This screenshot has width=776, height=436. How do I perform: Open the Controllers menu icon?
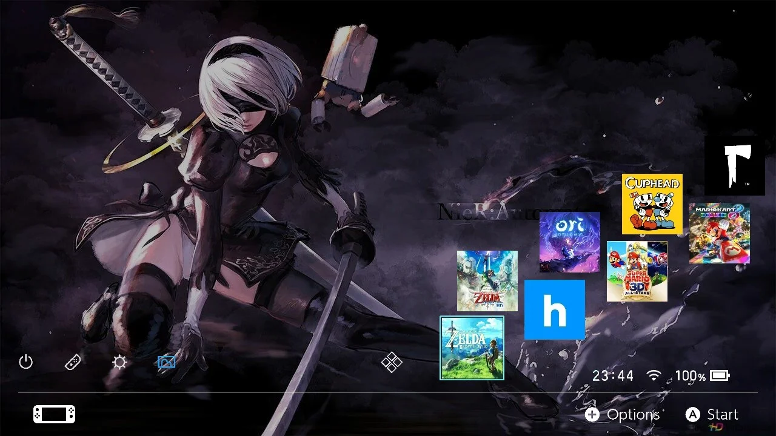[x=72, y=362]
